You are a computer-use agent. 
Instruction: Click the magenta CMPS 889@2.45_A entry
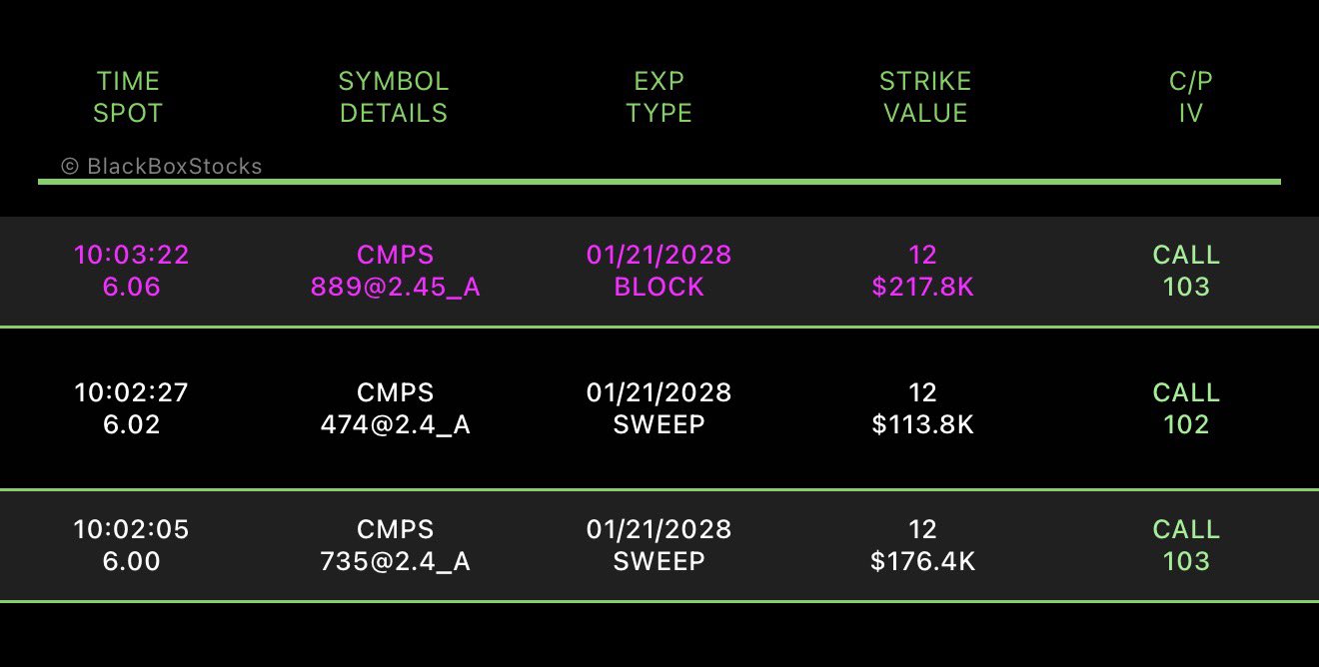395,271
